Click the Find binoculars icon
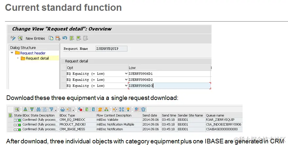The height and width of the screenshot is (145, 288). coord(38,109)
